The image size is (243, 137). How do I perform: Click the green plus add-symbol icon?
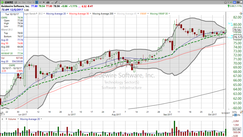point(2,2)
